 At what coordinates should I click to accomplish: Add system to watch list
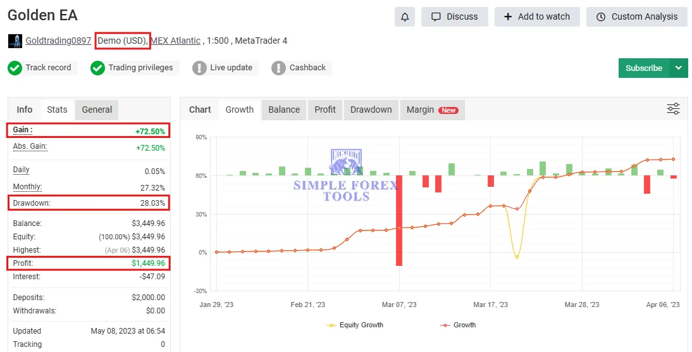[536, 17]
